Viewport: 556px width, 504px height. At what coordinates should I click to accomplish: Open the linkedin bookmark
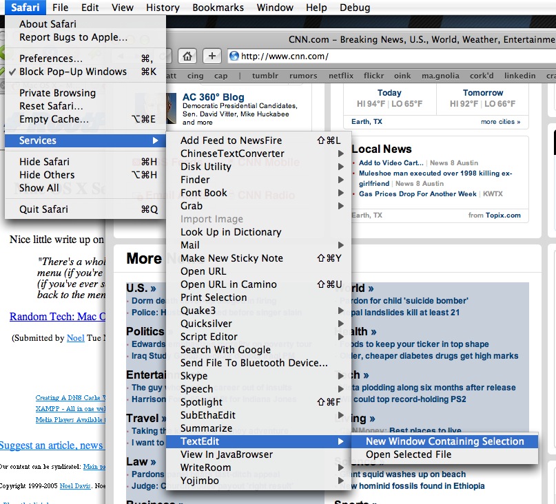(x=520, y=76)
